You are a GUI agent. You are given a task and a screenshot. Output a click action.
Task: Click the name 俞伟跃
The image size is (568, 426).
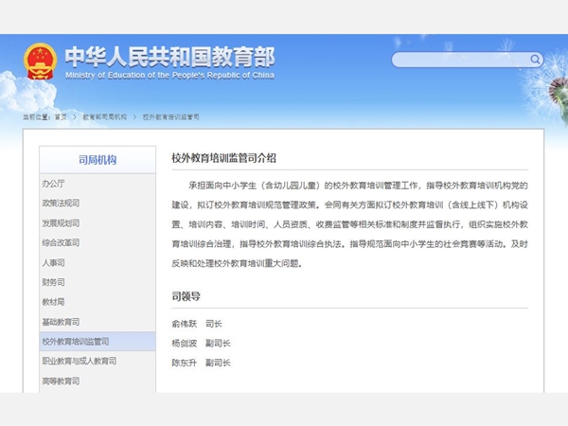point(185,324)
